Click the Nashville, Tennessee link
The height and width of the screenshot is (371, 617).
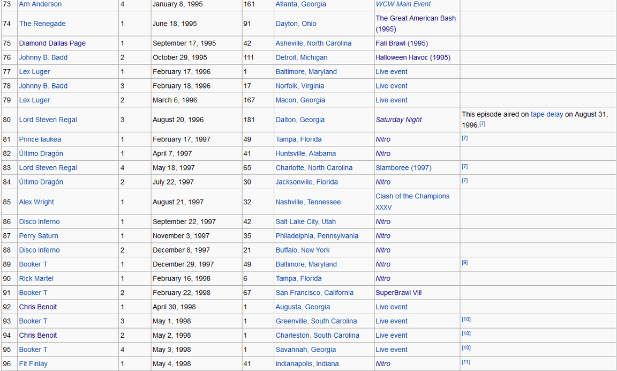[308, 202]
